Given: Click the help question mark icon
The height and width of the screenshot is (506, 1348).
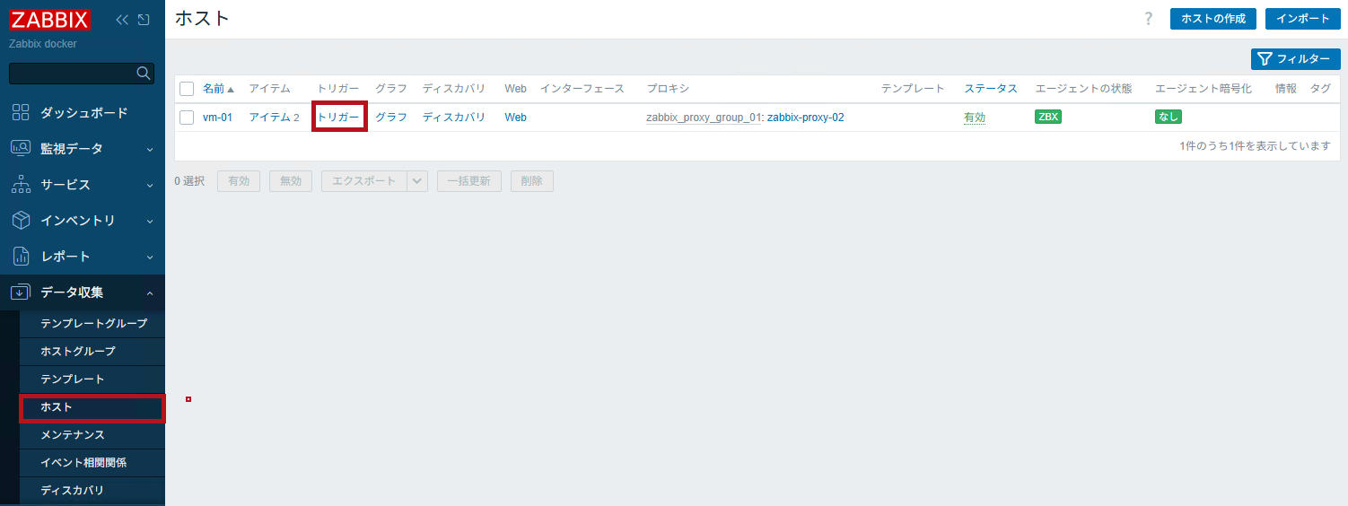Looking at the screenshot, I should (1148, 19).
